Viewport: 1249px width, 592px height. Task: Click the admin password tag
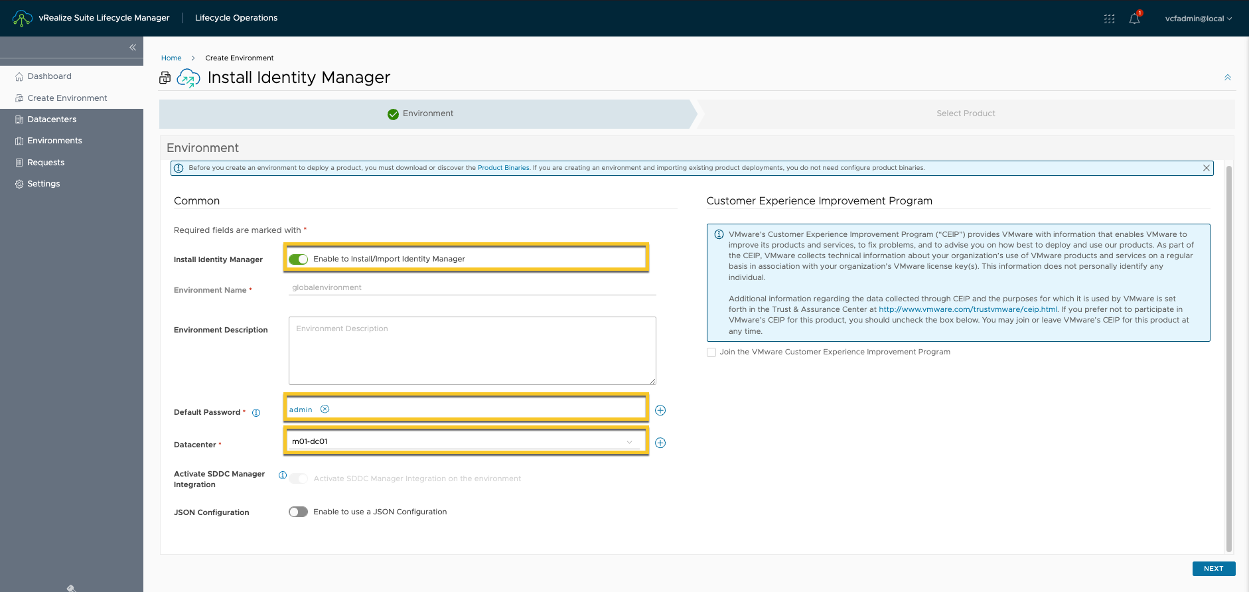tap(301, 409)
